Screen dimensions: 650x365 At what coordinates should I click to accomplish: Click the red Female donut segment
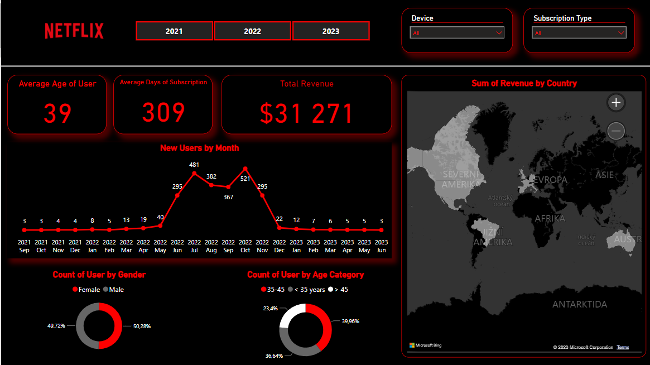tap(118, 326)
